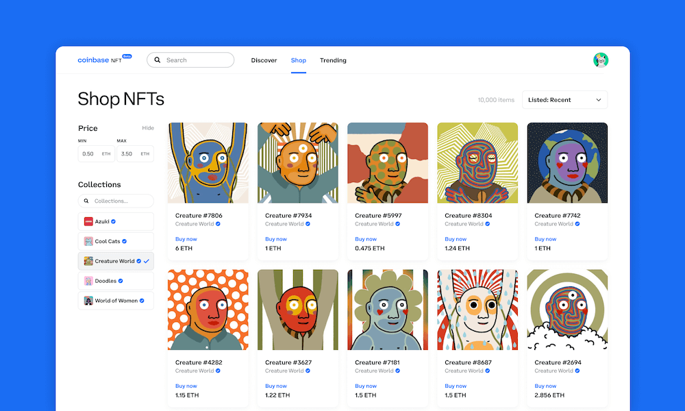
Task: Click the Cool Cats collection icon
Action: 88,241
